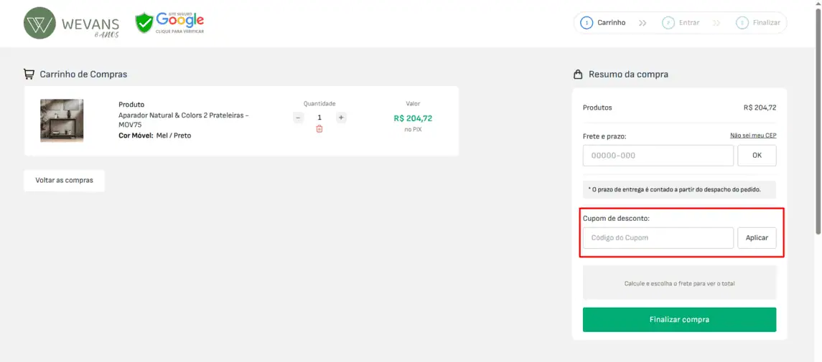Click the Cor Móvel: Mel / Preto text
Image resolution: width=822 pixels, height=362 pixels.
tap(154, 135)
